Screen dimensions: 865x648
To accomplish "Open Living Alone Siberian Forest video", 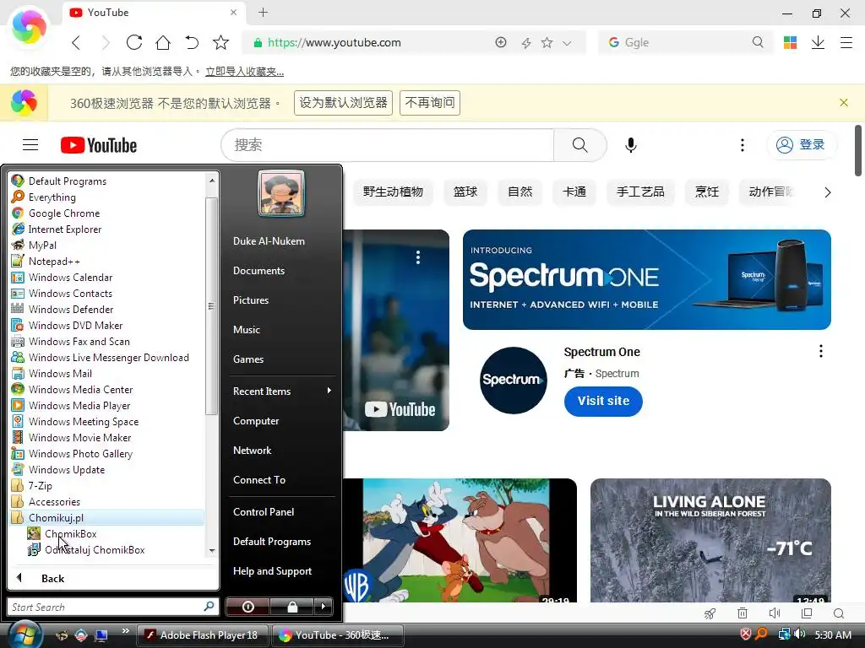I will [x=710, y=540].
